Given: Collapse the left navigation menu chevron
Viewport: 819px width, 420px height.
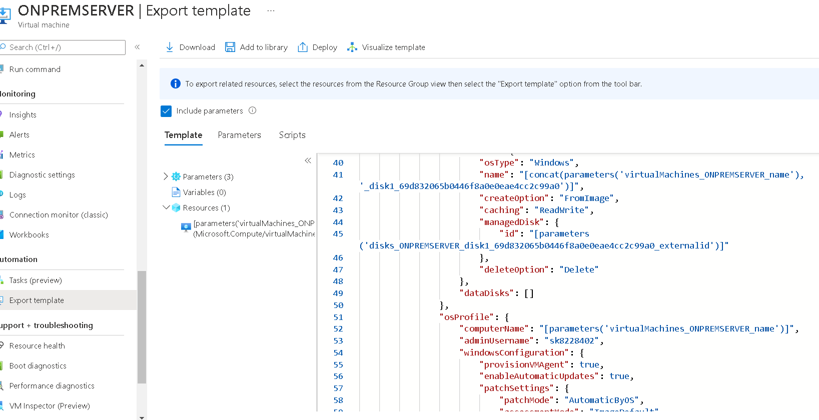Looking at the screenshot, I should click(137, 47).
